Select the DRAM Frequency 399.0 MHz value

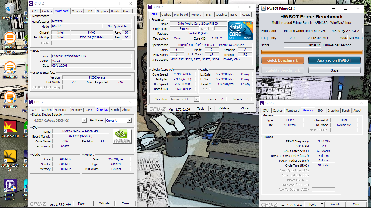pyautogui.click(x=323, y=141)
